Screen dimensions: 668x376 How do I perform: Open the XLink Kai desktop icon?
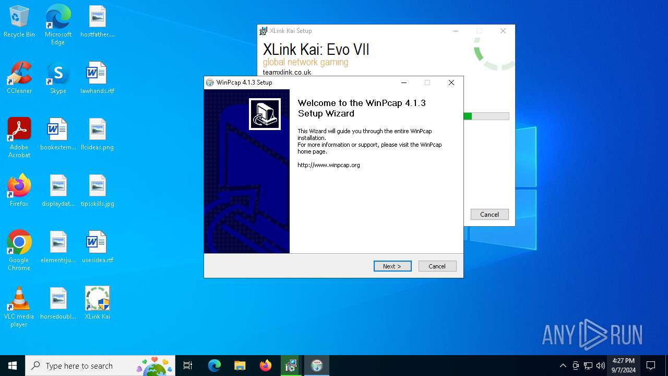coord(97,304)
